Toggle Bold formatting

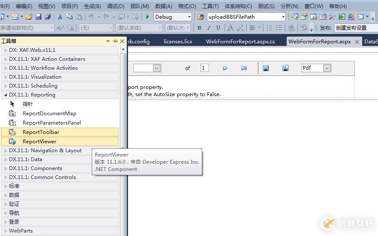point(199,28)
